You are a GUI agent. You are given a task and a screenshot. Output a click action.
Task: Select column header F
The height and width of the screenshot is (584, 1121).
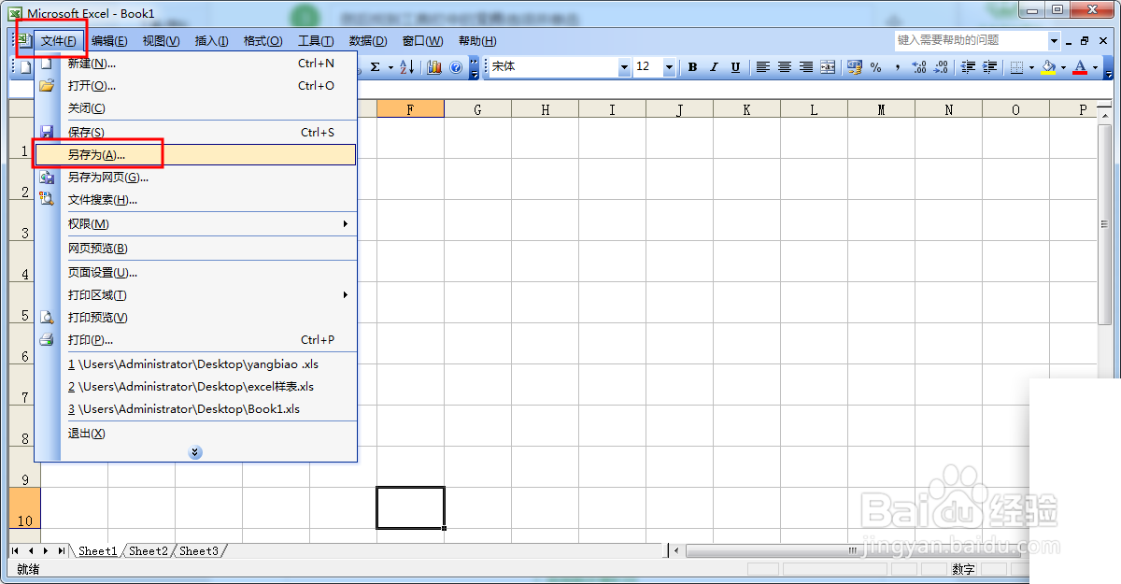point(410,109)
